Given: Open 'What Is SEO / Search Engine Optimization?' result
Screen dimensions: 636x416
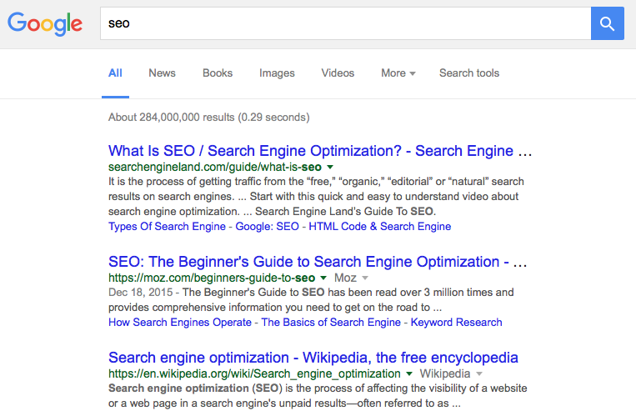Looking at the screenshot, I should pyautogui.click(x=320, y=151).
